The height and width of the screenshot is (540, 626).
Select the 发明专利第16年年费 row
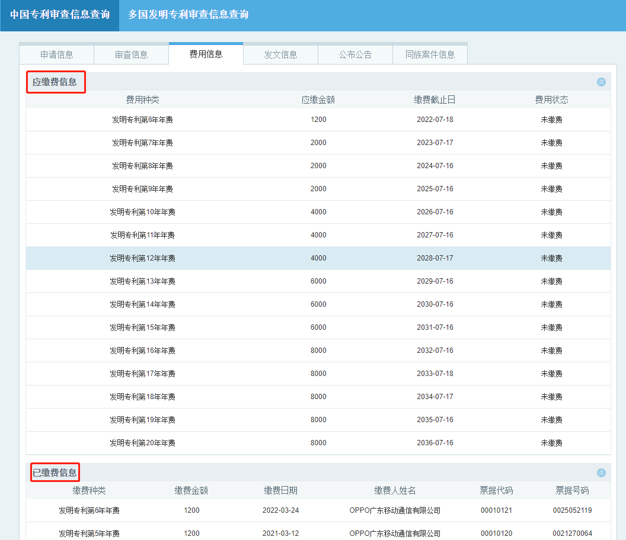pos(318,351)
